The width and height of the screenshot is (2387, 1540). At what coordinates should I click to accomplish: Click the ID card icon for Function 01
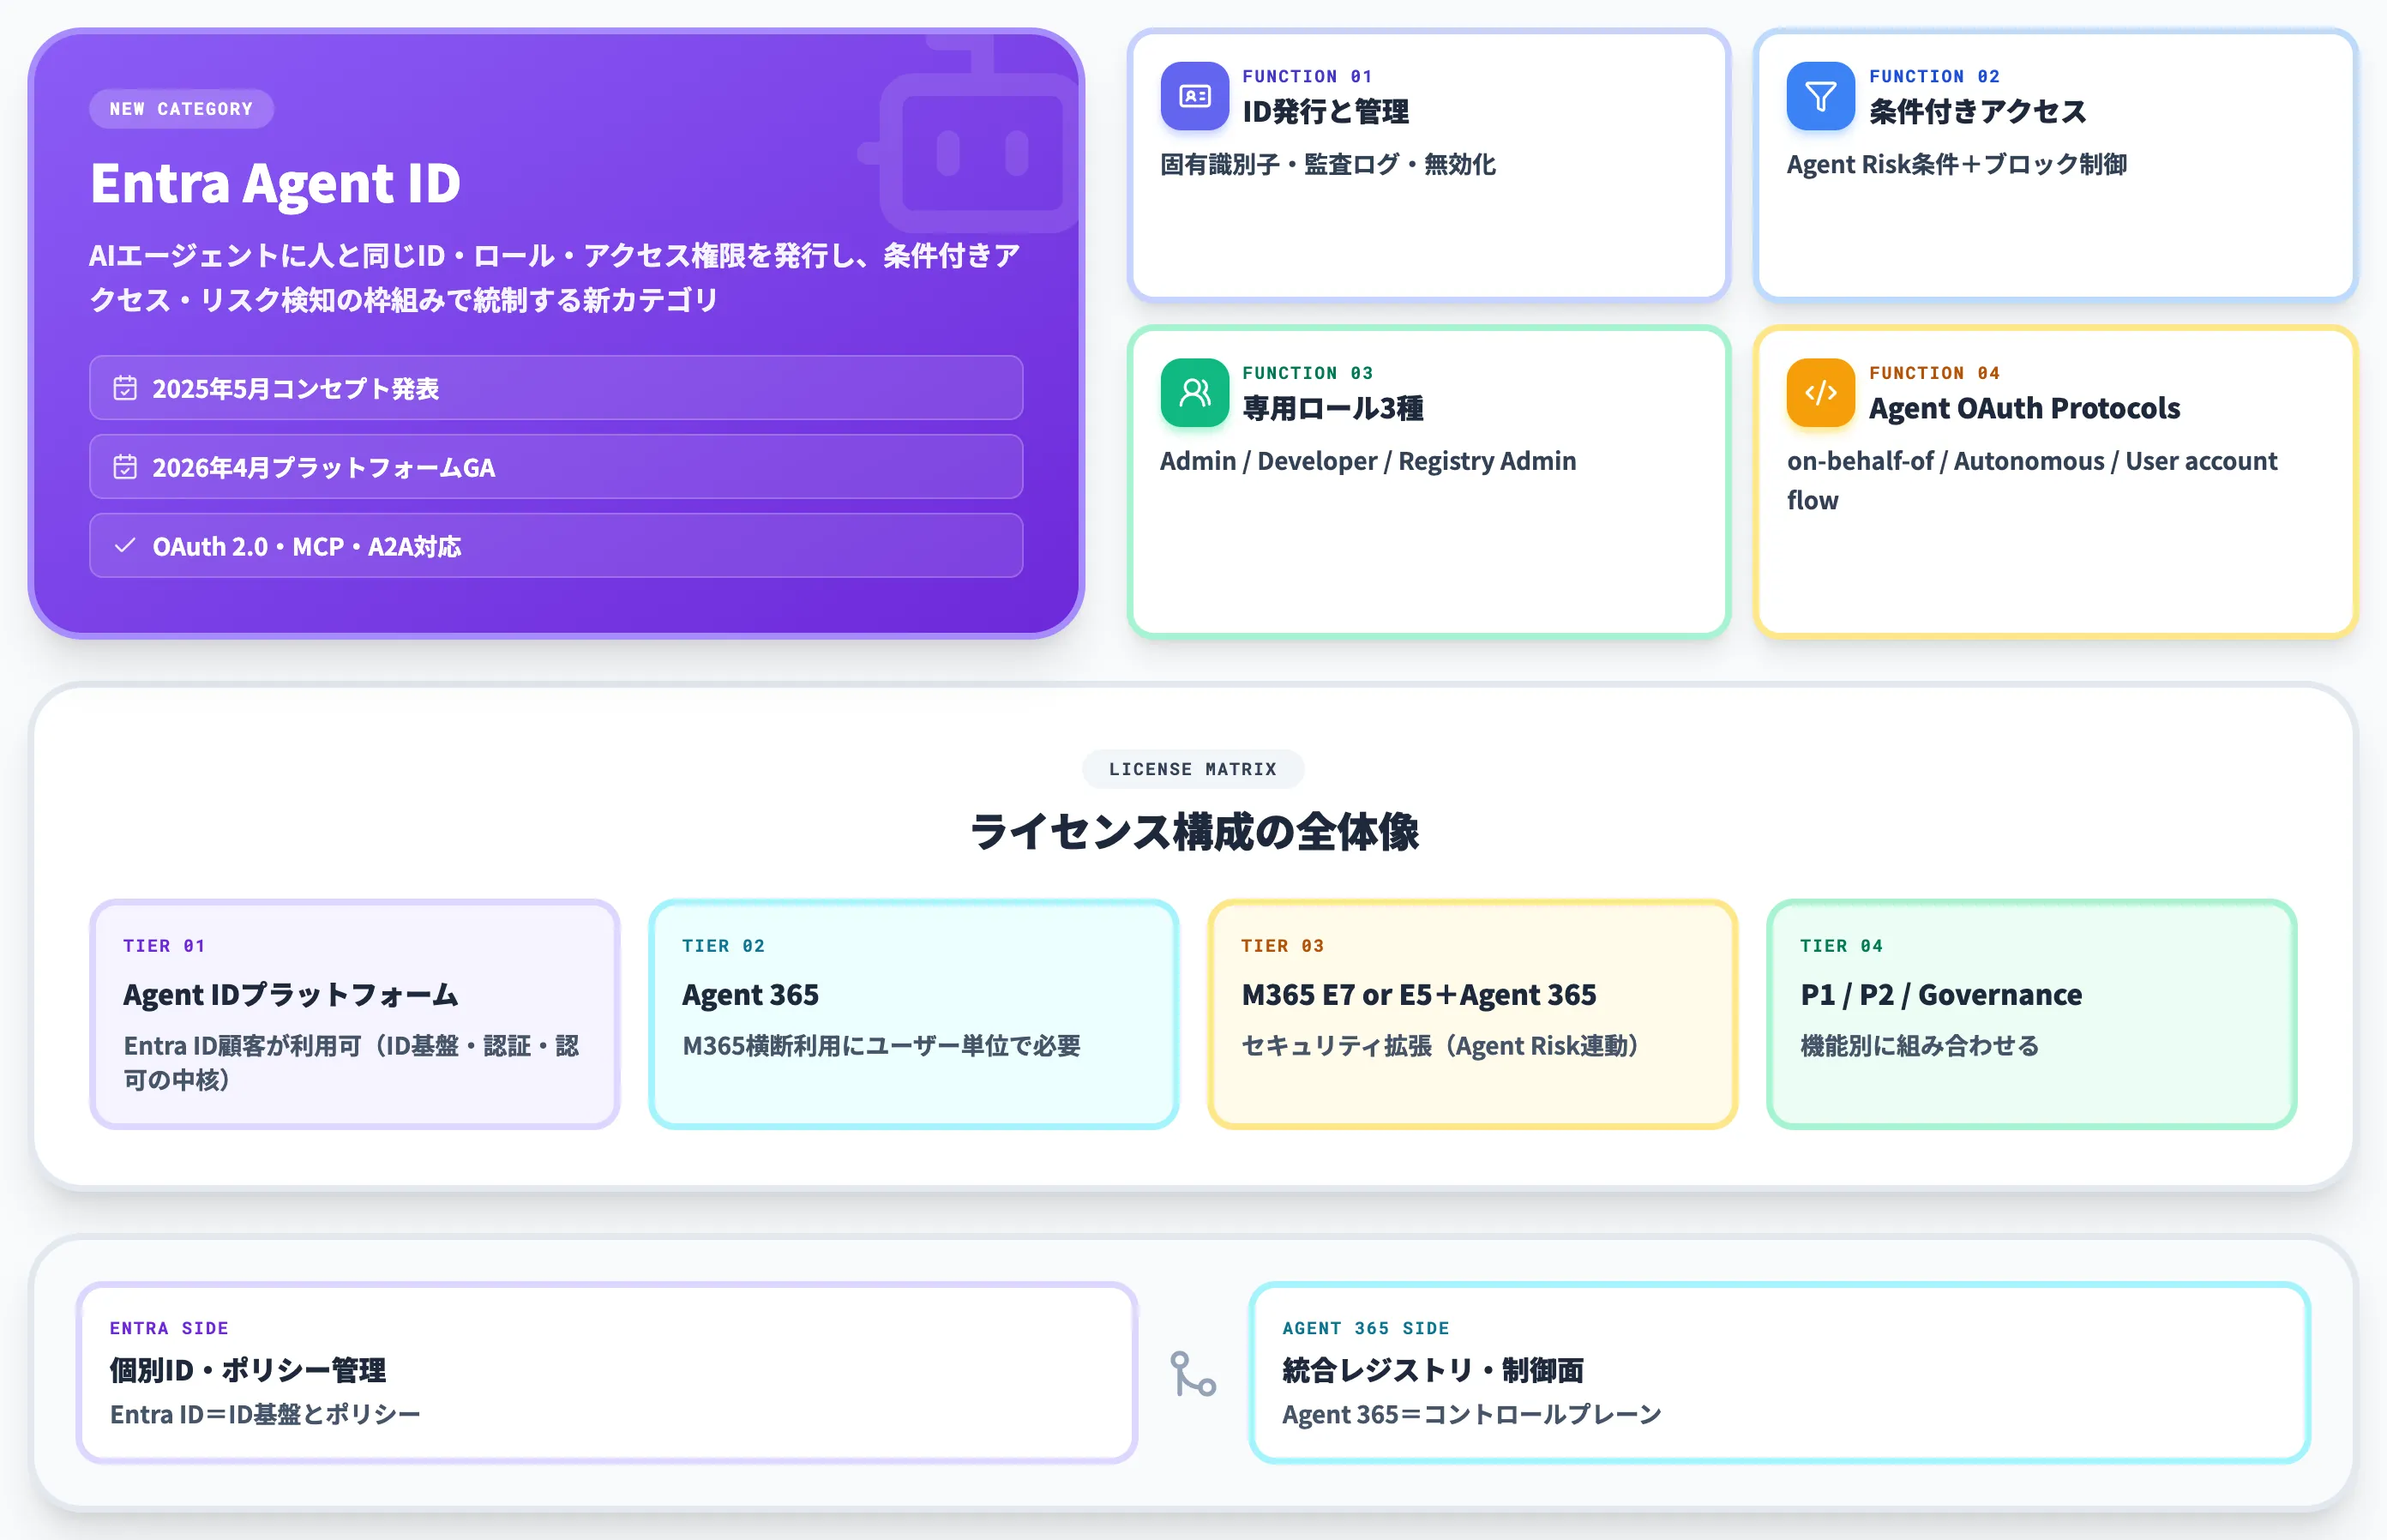(x=1194, y=96)
